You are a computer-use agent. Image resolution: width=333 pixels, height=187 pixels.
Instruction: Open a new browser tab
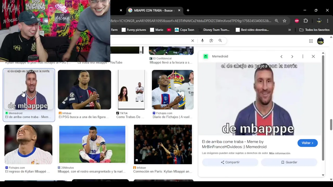[x=188, y=10]
